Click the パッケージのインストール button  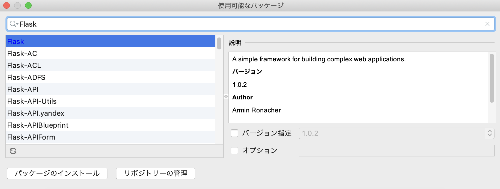point(57,173)
